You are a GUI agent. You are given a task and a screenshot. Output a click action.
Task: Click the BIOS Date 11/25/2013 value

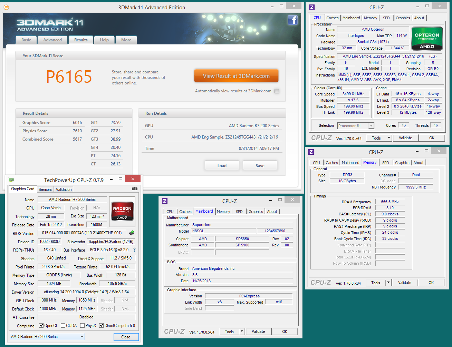[242, 281]
